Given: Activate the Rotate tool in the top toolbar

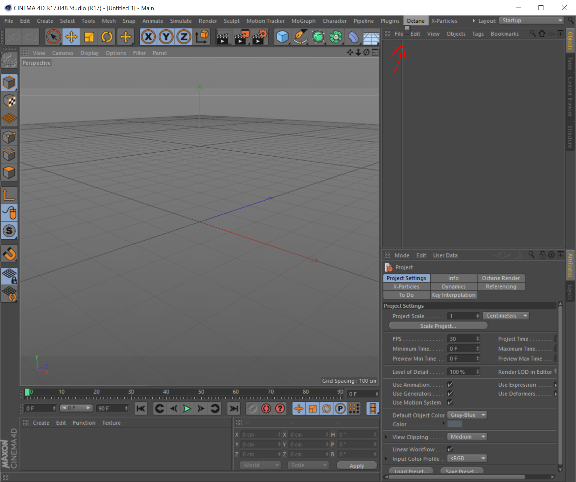Looking at the screenshot, I should [107, 37].
